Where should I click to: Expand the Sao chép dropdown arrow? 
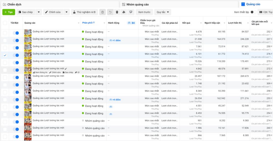[39, 12]
